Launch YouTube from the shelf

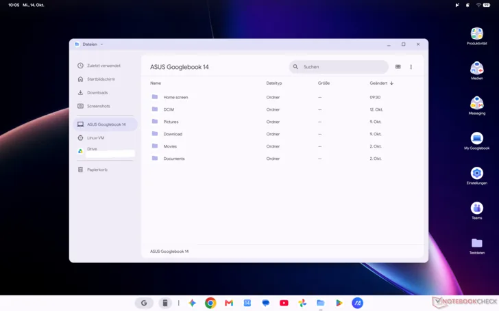click(284, 303)
